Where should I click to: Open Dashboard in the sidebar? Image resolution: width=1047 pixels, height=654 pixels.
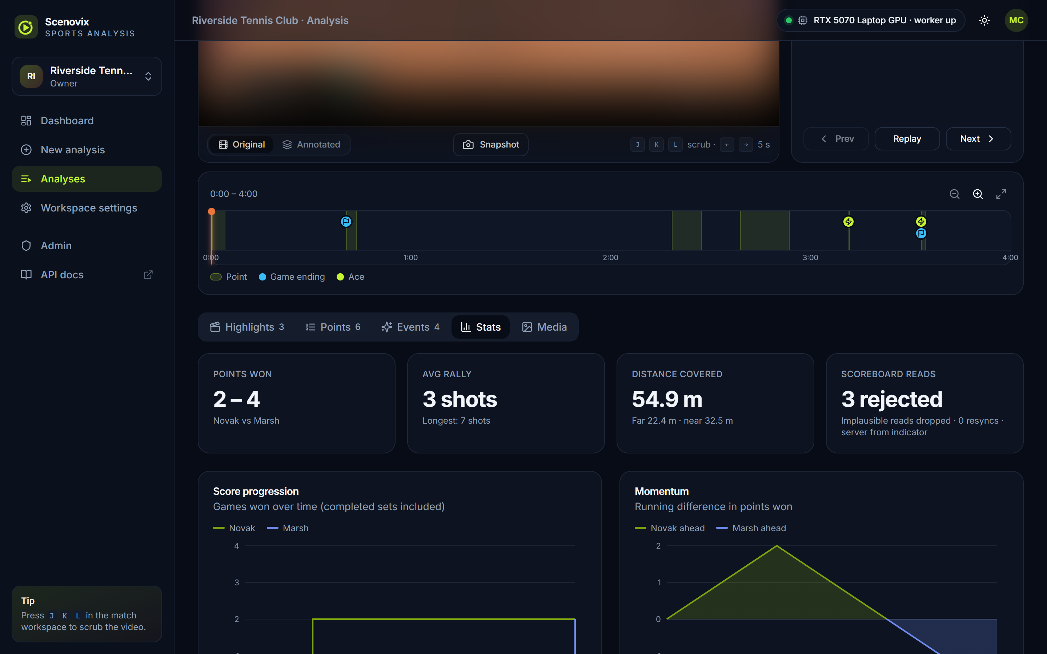(87, 121)
